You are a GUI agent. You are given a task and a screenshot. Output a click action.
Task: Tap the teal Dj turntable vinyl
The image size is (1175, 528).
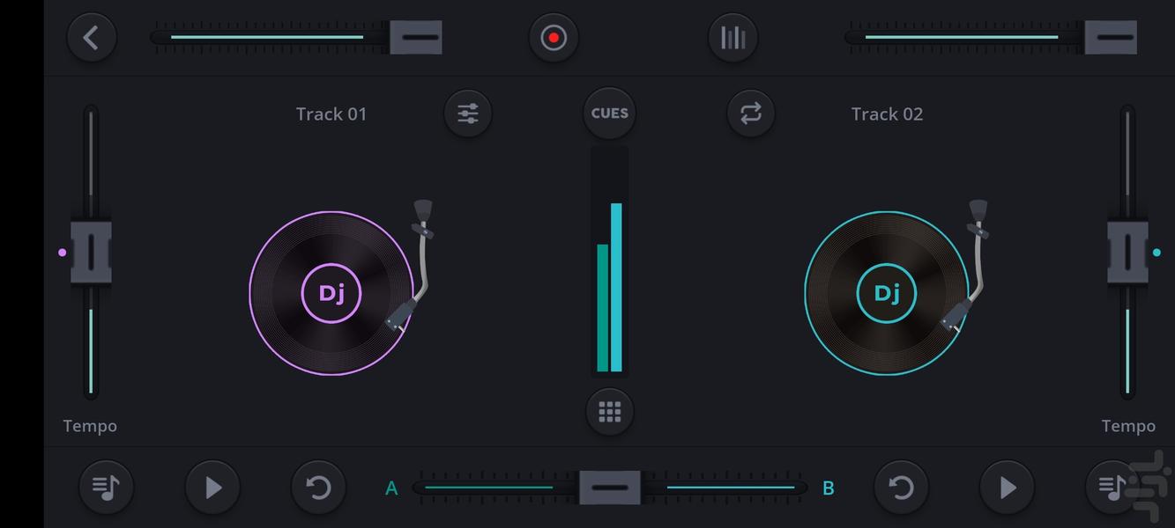coord(886,293)
